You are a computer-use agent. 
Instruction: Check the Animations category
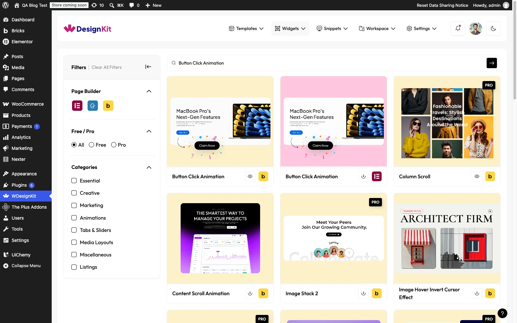[74, 218]
